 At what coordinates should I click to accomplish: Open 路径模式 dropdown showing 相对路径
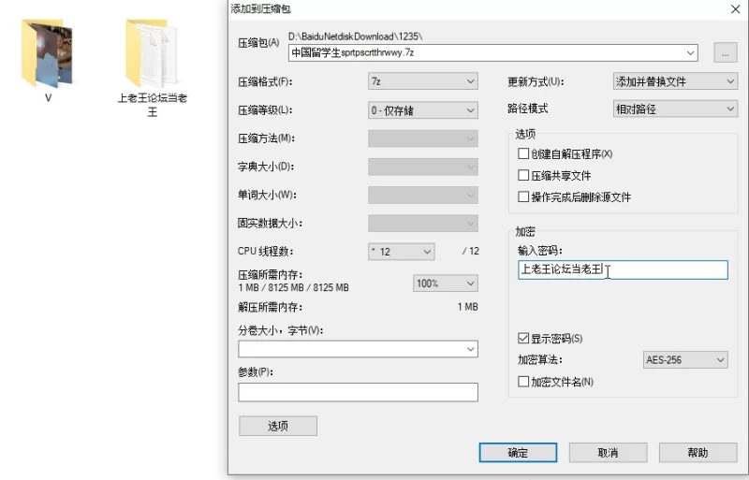point(675,109)
